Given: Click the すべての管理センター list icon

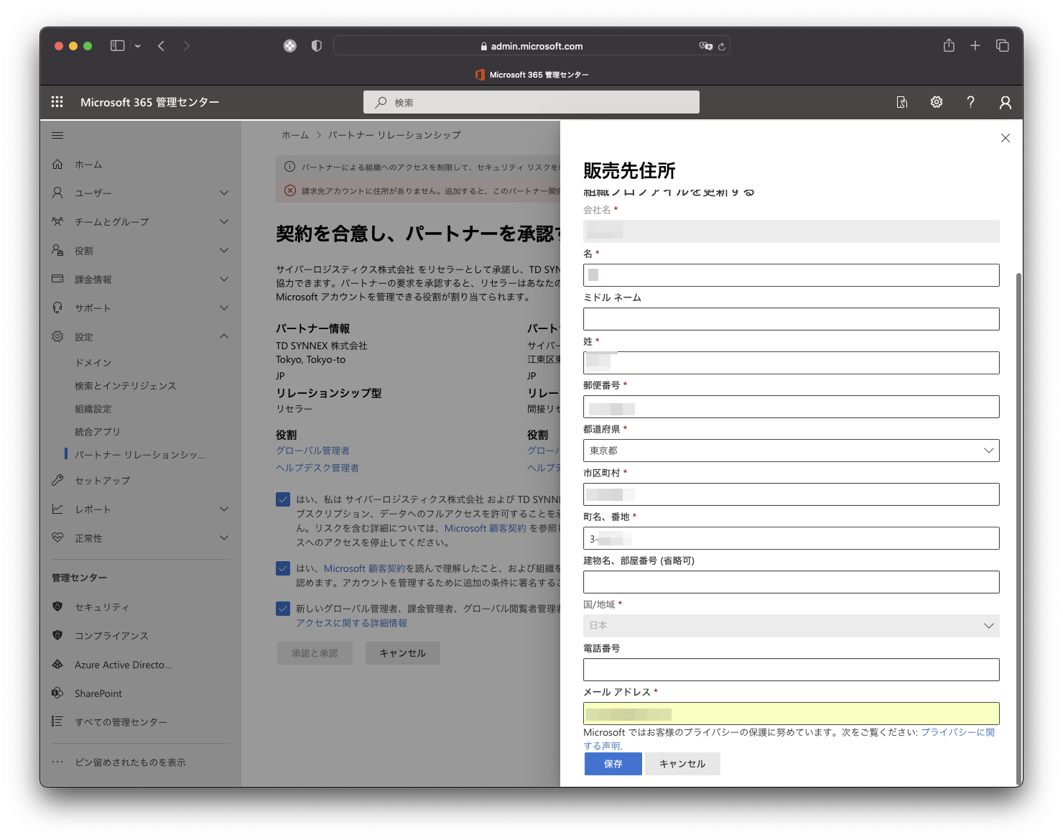Looking at the screenshot, I should coord(57,721).
